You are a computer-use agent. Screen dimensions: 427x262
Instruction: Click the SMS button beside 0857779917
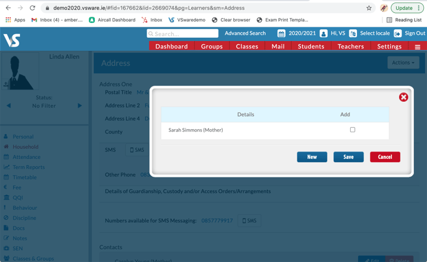click(x=249, y=220)
